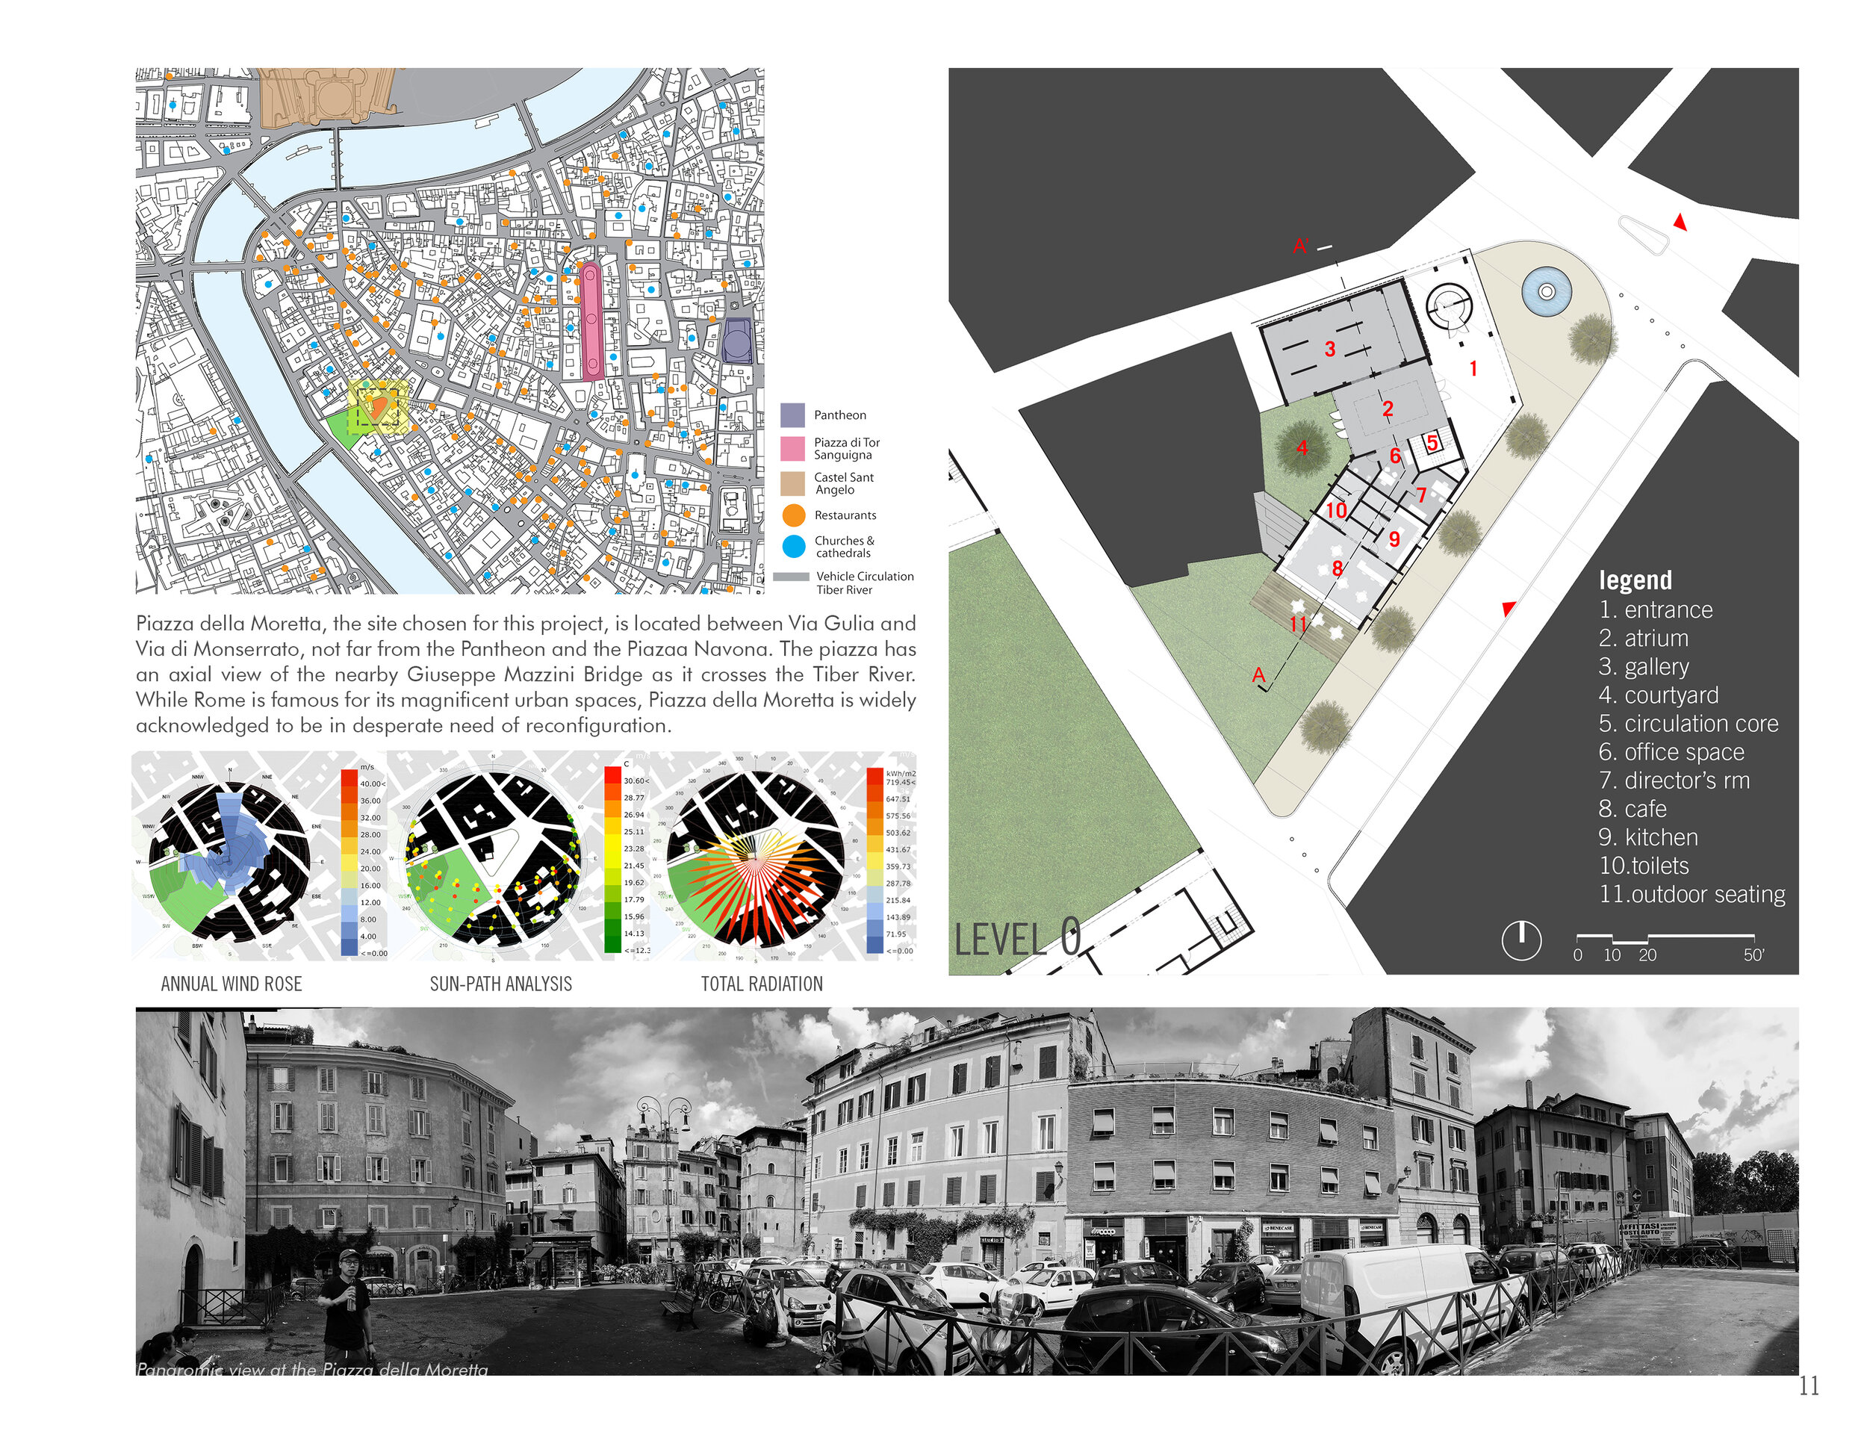Click the SUN-PATH ANALYSIS caption
The height and width of the screenshot is (1443, 1867).
point(501,984)
